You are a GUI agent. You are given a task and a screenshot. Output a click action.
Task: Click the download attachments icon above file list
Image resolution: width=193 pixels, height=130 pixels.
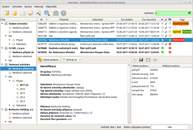tap(134, 60)
